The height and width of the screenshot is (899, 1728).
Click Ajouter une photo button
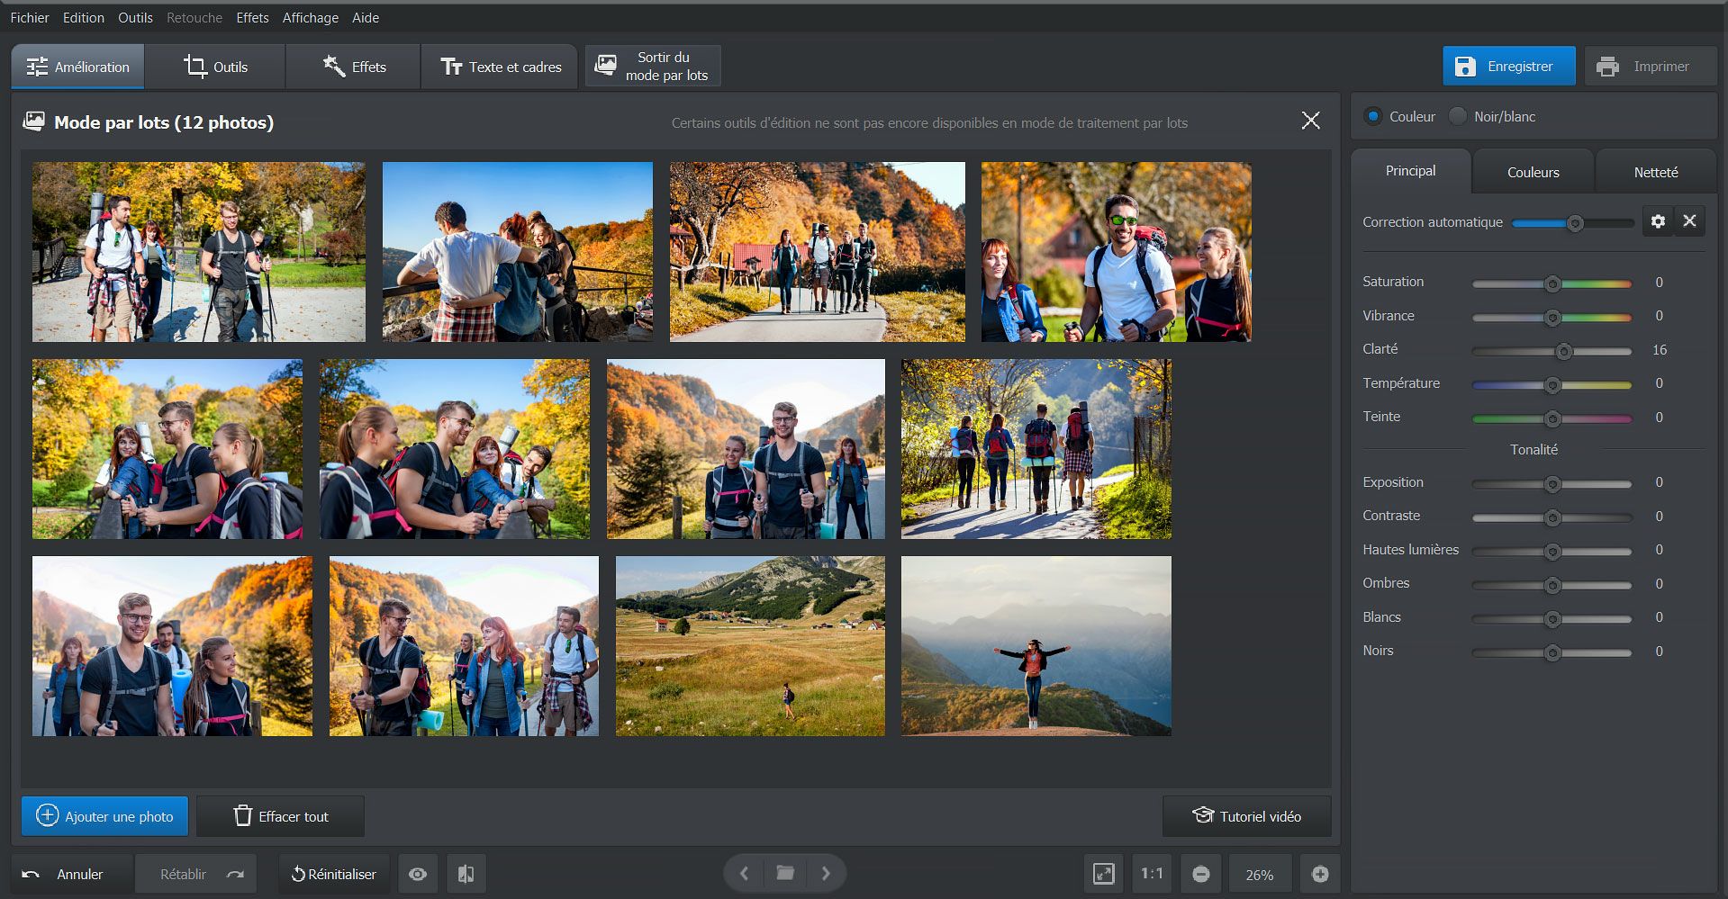pyautogui.click(x=104, y=816)
